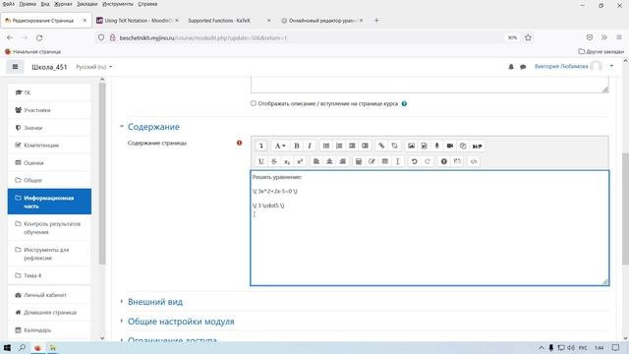
Task: Switch the editor to HTML source view
Action: pos(474,161)
